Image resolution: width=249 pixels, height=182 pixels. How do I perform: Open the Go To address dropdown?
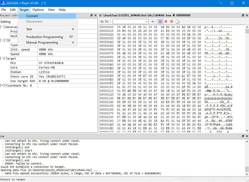tap(146, 21)
